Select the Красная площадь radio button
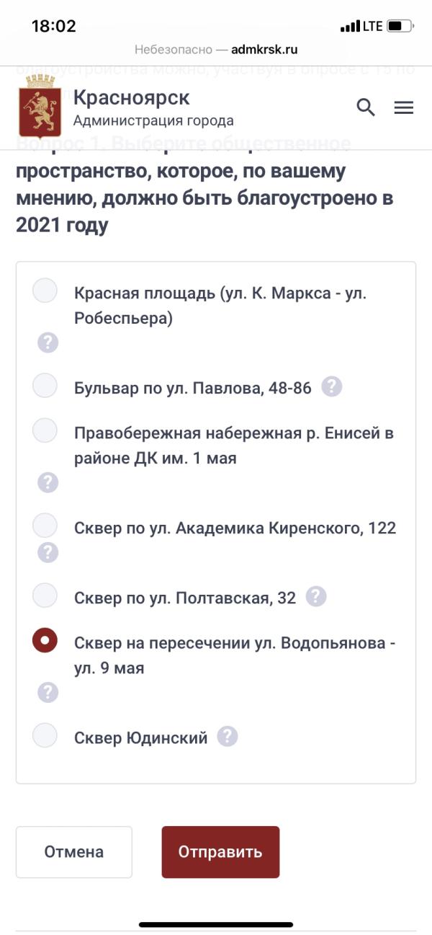Screen dimensions: 432x935 pyautogui.click(x=45, y=291)
